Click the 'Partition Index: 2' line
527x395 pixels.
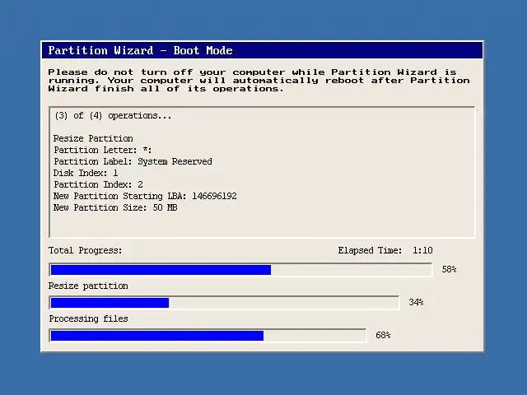(98, 184)
